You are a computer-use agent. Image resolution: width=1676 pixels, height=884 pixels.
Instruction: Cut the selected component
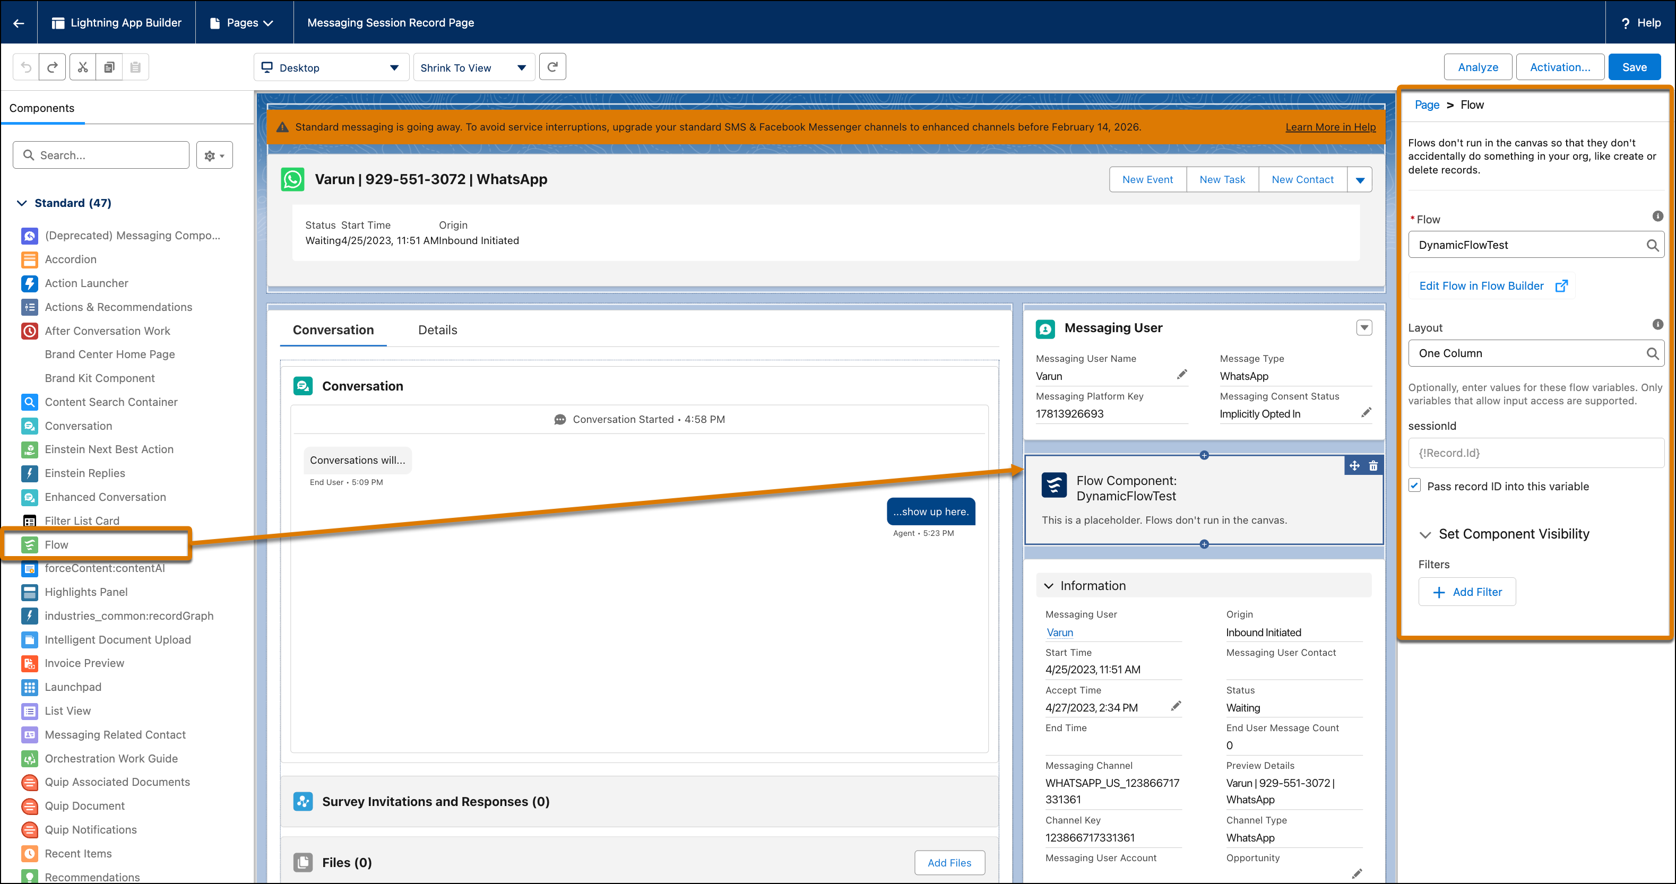(83, 67)
